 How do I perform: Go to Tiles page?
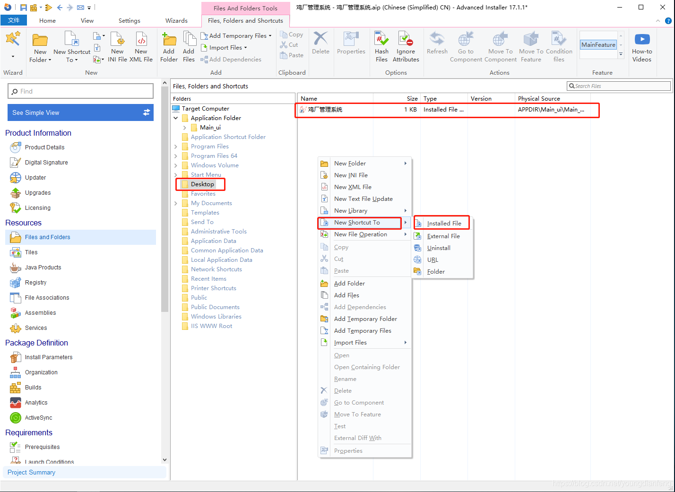click(31, 252)
